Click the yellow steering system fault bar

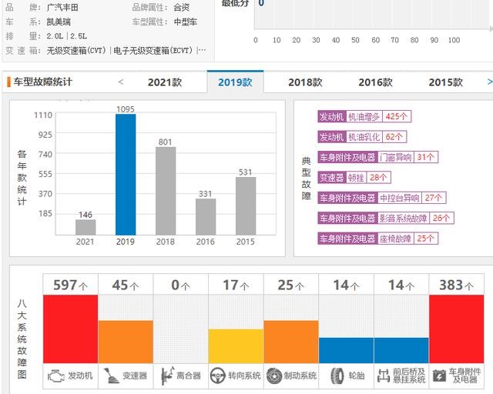[236, 346]
